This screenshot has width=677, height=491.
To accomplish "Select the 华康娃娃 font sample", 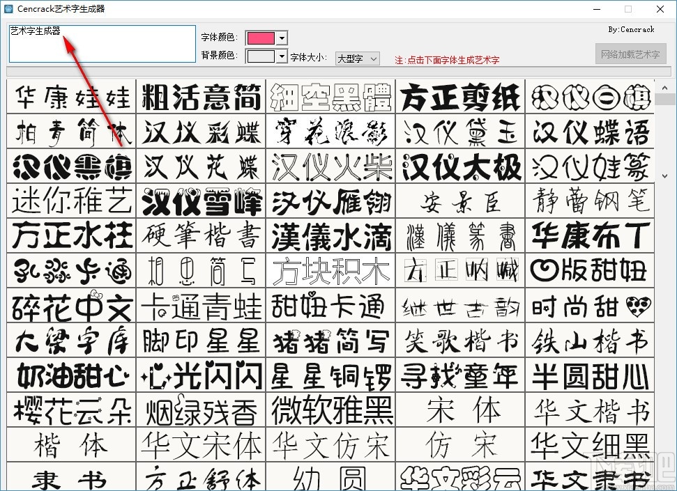I will pos(70,98).
